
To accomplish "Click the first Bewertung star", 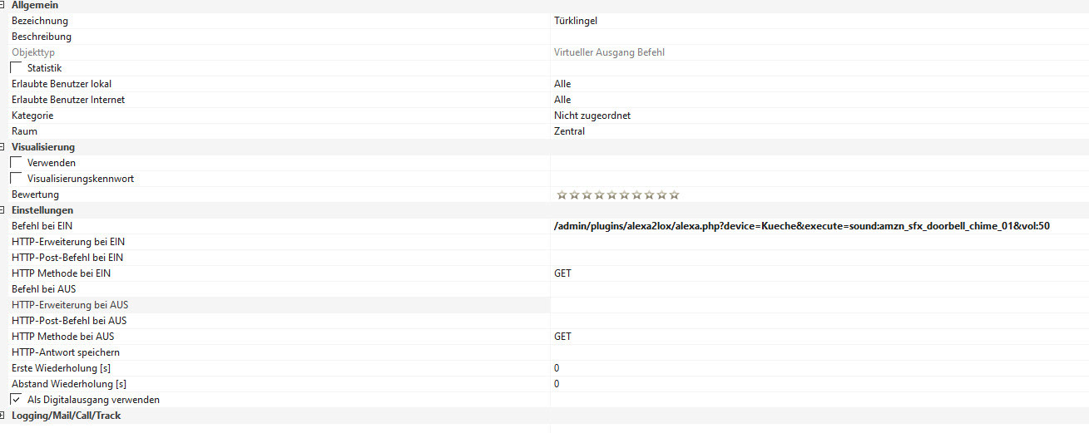I will click(562, 195).
